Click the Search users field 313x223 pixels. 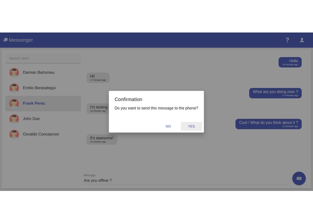(43, 58)
